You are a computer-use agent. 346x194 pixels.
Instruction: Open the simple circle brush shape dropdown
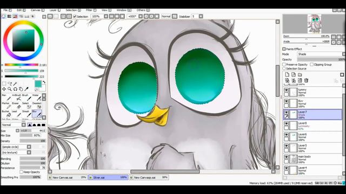pos(29,147)
